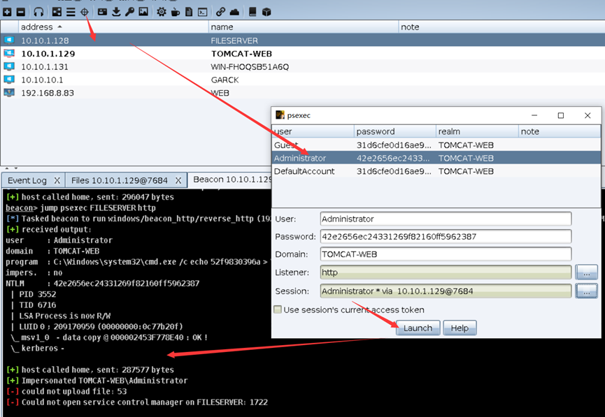Open Java applet attack coffee cup icon
The height and width of the screenshot is (417, 605).
point(175,12)
